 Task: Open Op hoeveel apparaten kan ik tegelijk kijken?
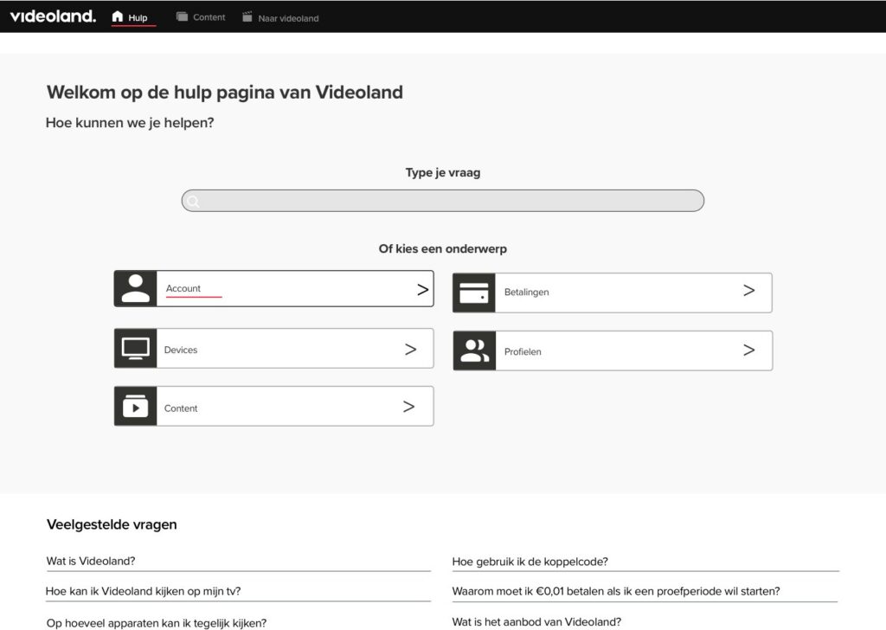pyautogui.click(x=157, y=623)
